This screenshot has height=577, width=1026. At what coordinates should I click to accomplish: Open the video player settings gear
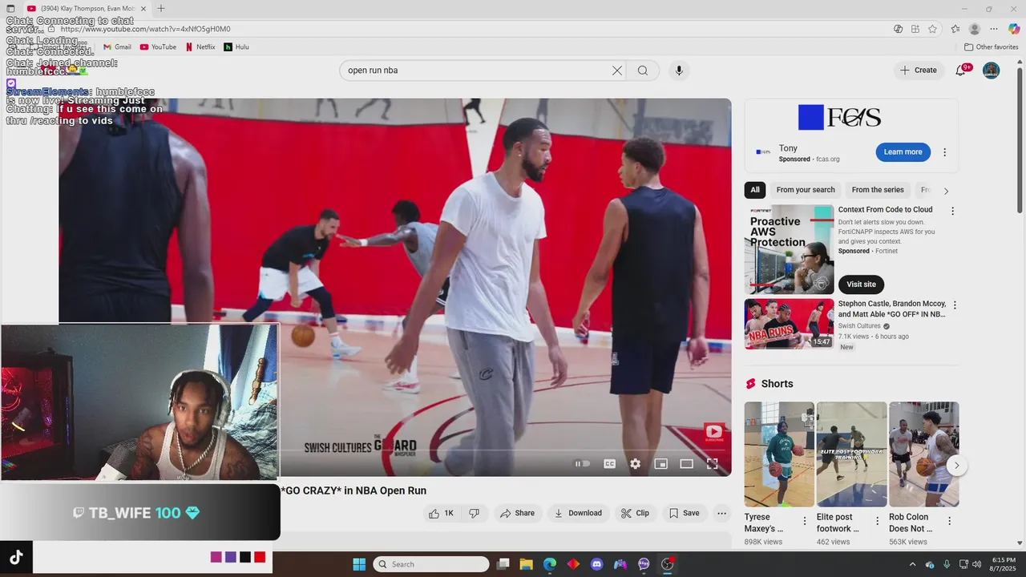[x=636, y=464]
